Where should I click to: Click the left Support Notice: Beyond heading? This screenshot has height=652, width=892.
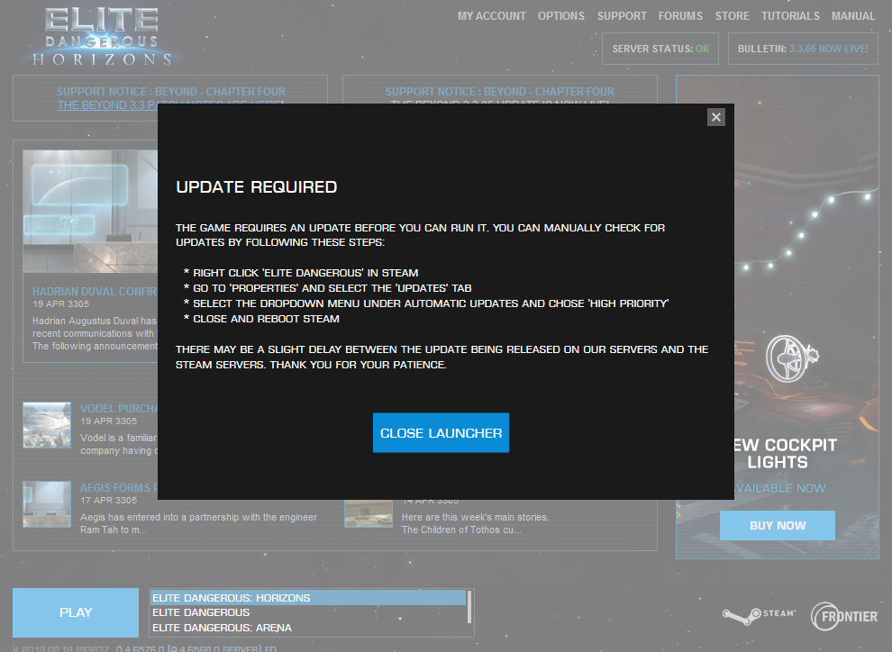click(170, 92)
